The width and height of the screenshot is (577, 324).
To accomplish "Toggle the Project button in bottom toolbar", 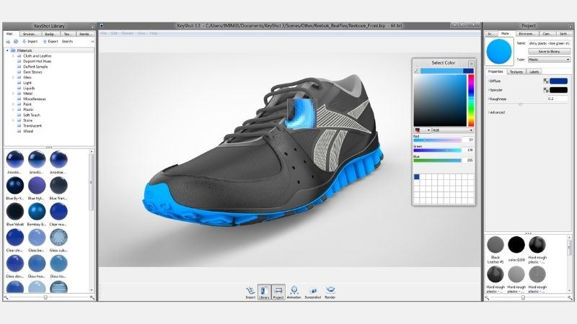I will (278, 292).
